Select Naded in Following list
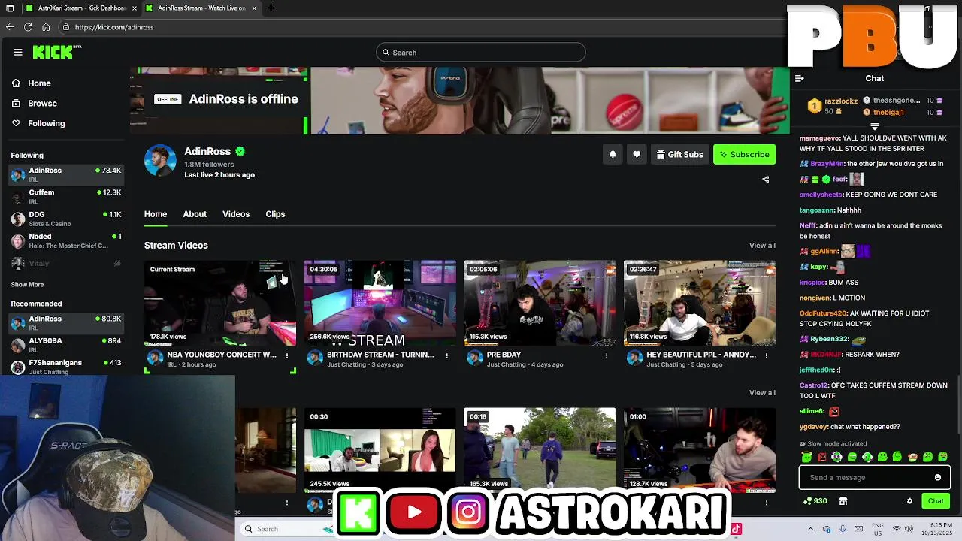 (x=66, y=240)
